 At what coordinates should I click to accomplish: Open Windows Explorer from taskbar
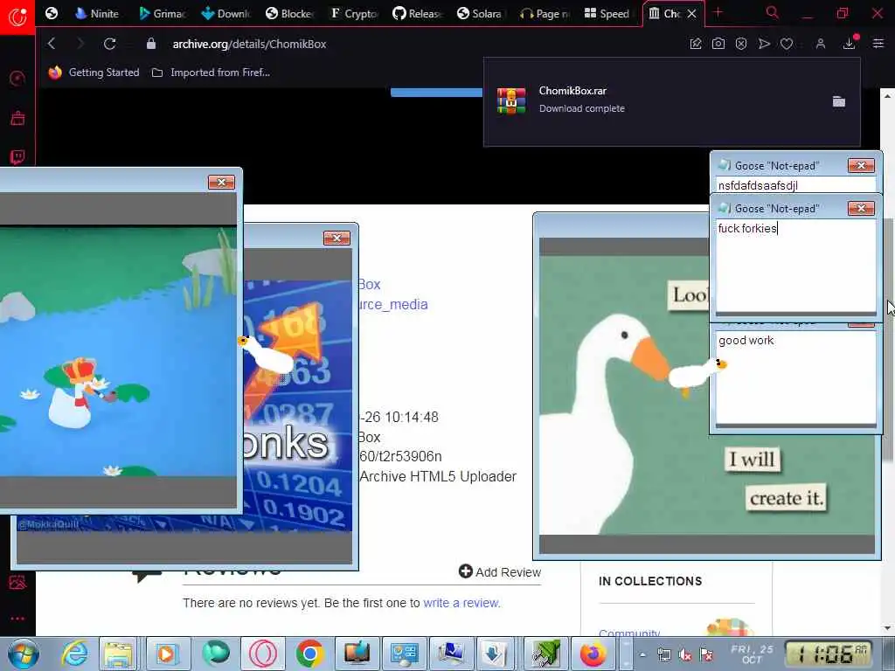tap(118, 654)
